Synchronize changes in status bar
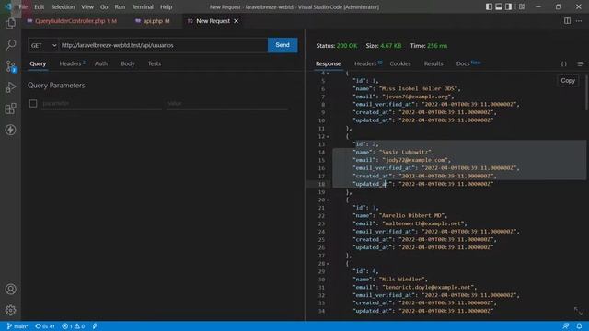 point(45,326)
